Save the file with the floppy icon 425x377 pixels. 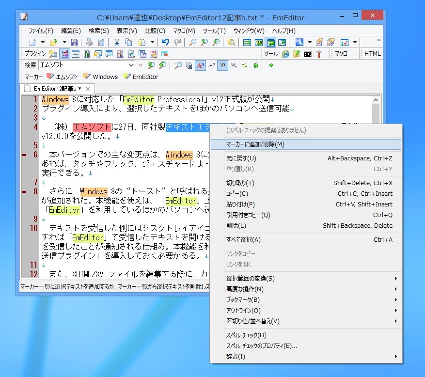point(74,43)
